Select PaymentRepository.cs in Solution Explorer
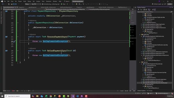The width and height of the screenshot is (174, 98). [153, 88]
